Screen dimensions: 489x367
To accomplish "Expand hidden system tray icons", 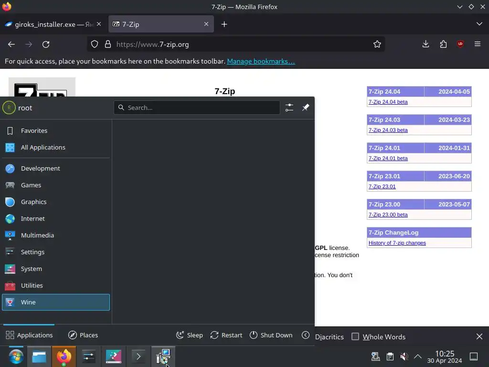I will pos(417,356).
